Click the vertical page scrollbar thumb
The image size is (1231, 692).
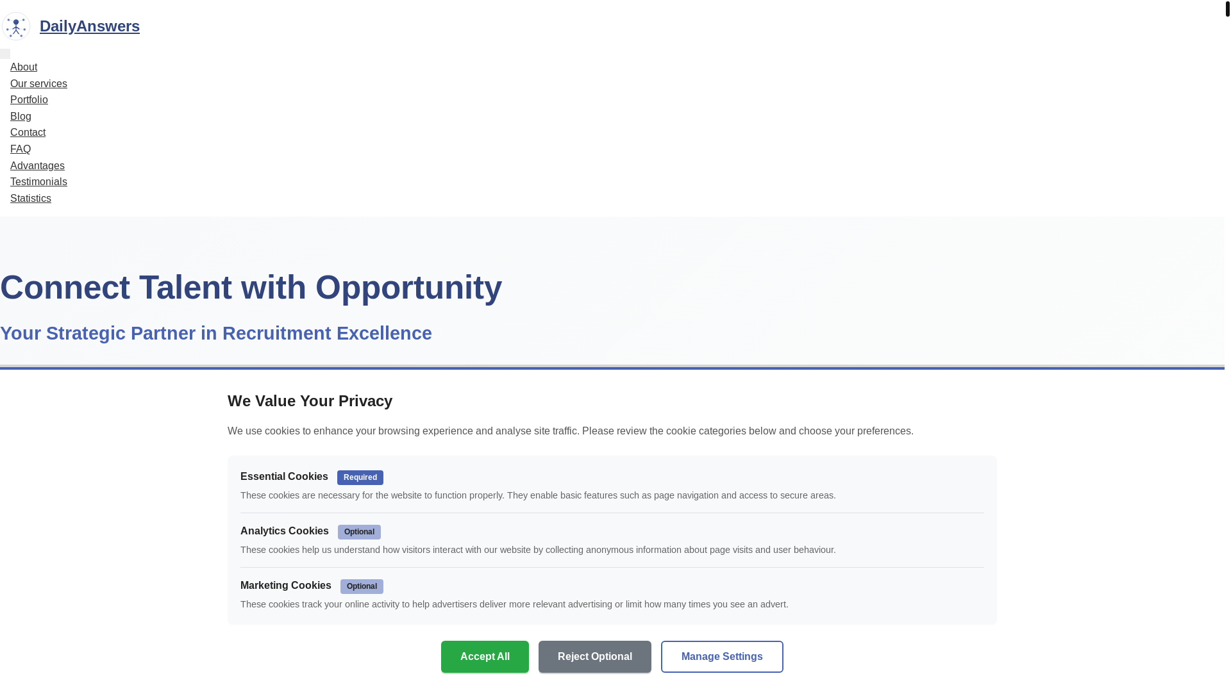coord(1227,9)
